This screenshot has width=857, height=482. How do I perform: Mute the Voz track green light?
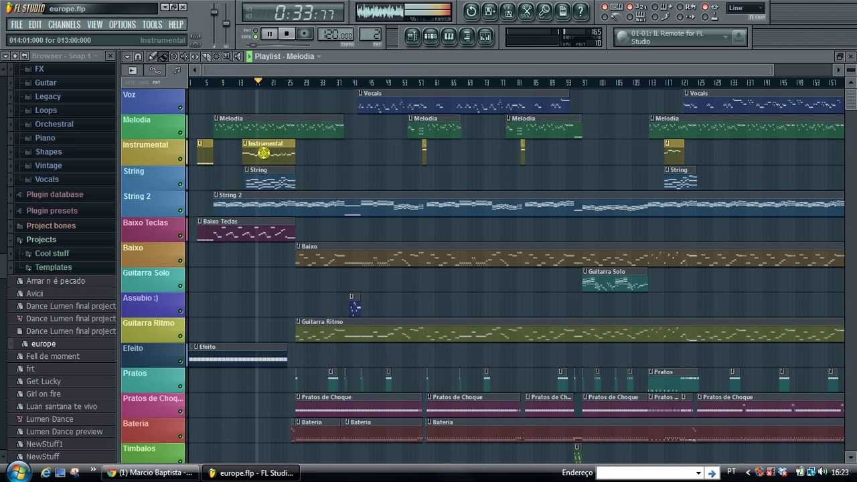[180, 108]
